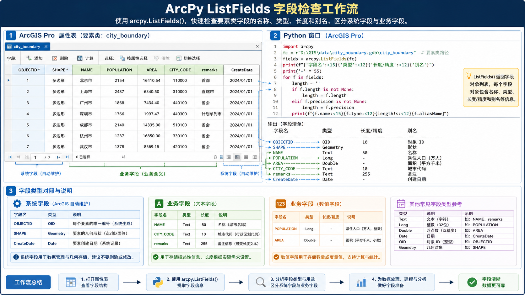
Task: Click the next-record double arrow in footer
Action: point(58,157)
